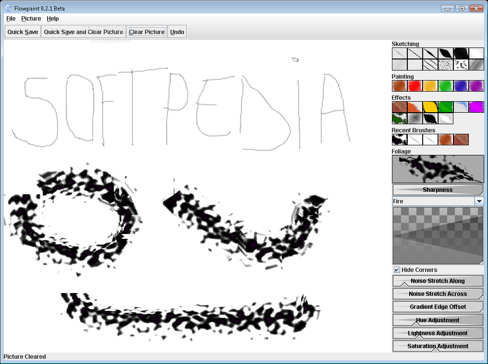Open the Picture menu

pos(31,19)
